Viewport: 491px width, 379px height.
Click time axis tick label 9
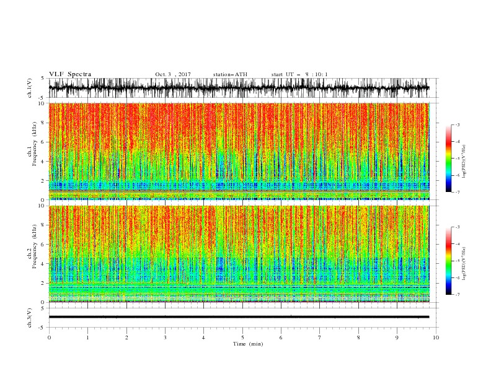[397, 338]
